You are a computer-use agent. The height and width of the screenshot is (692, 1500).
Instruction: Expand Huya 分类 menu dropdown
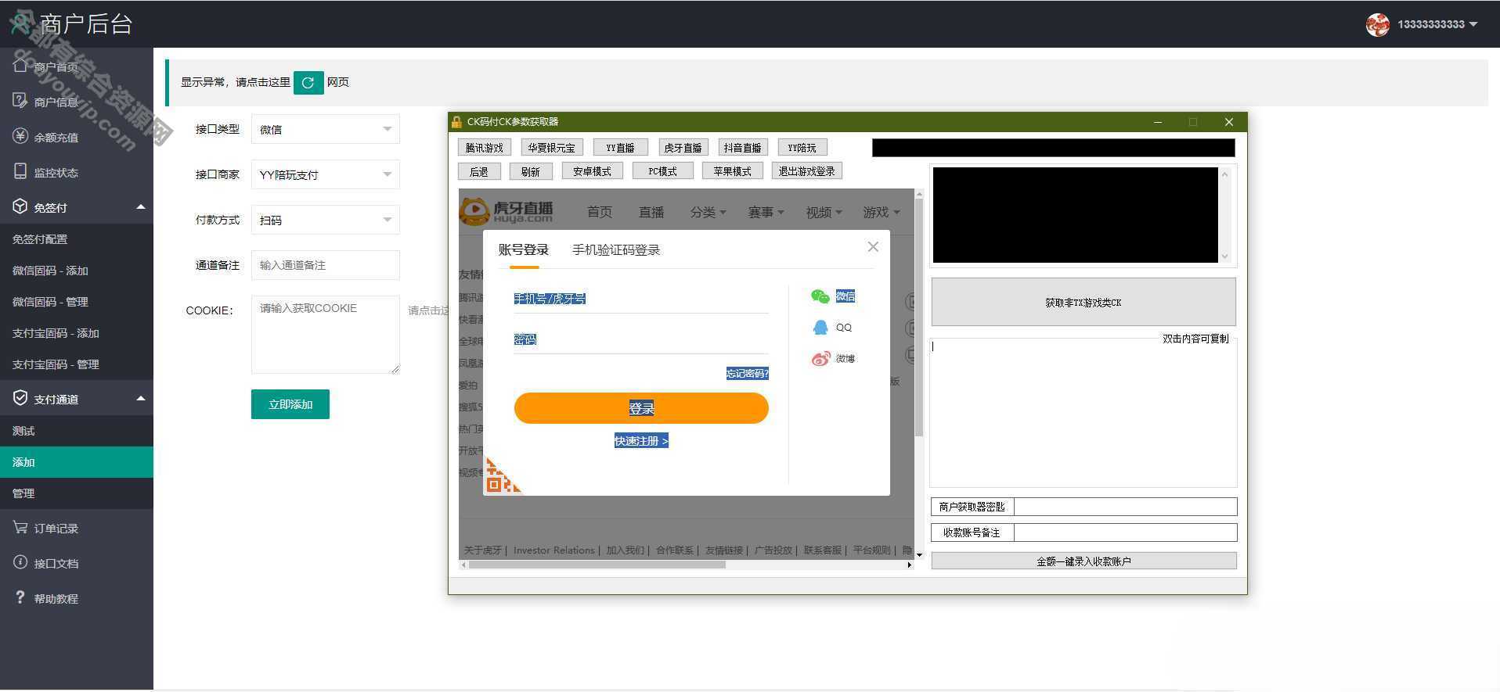coord(708,212)
